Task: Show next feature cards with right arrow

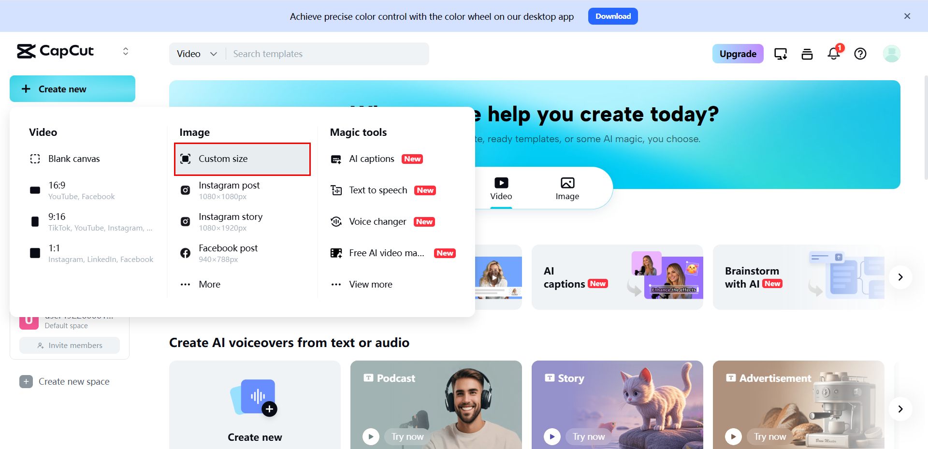Action: pyautogui.click(x=900, y=277)
